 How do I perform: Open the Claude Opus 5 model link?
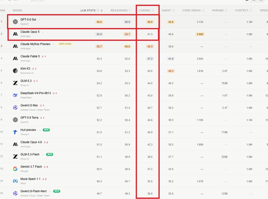click(x=30, y=32)
